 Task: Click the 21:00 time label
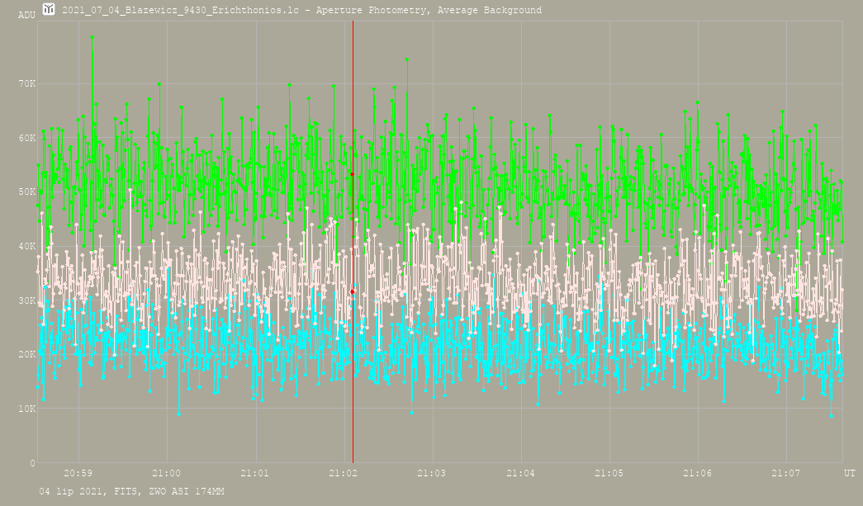pos(167,473)
